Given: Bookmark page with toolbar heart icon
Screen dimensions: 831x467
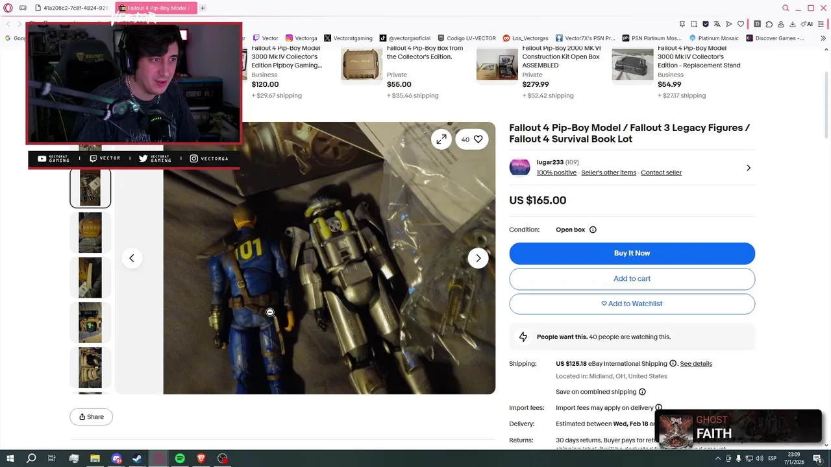Looking at the screenshot, I should coord(741,24).
